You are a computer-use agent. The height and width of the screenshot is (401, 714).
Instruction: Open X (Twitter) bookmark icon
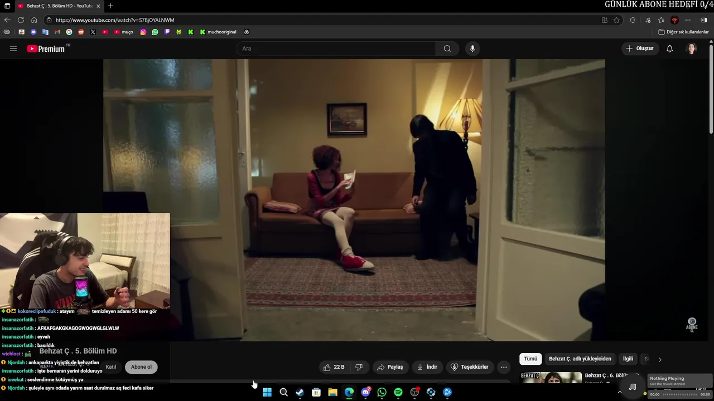pos(93,32)
